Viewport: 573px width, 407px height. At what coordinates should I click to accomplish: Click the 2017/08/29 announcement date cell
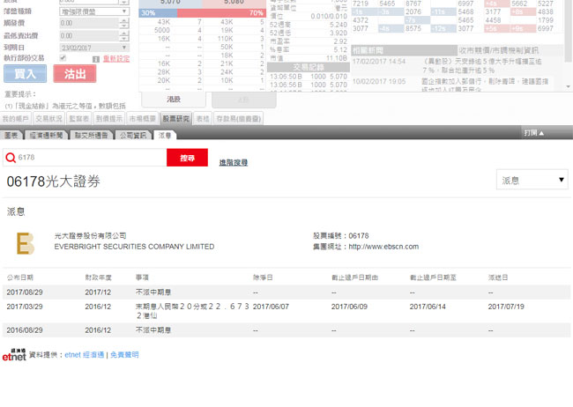tap(25, 292)
